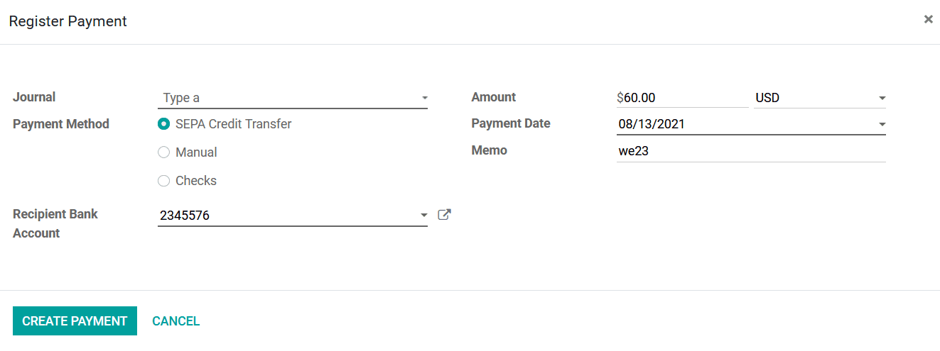
Task: Select SEPA Credit Transfer payment method
Action: click(x=164, y=124)
